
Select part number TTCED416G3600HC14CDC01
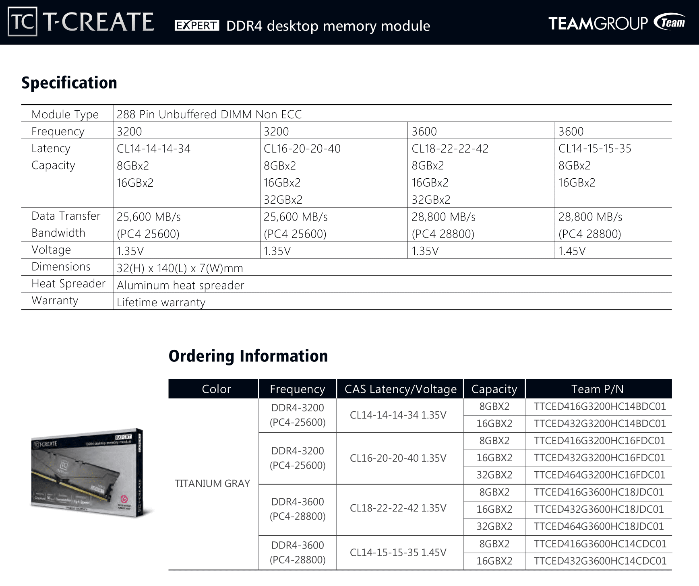pyautogui.click(x=600, y=544)
